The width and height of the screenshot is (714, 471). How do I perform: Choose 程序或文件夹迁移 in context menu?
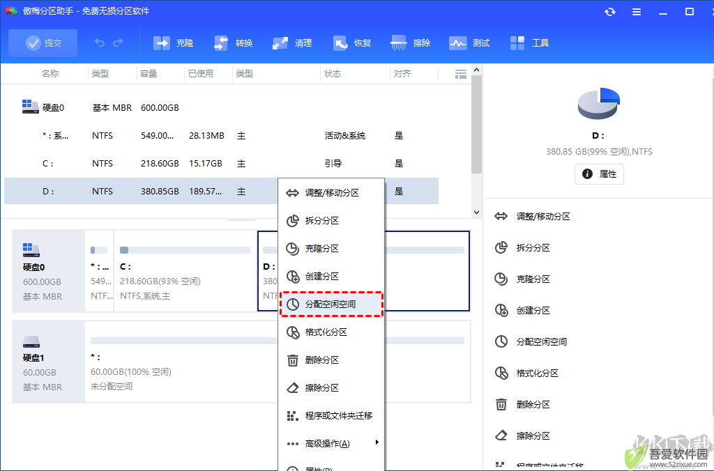[331, 415]
